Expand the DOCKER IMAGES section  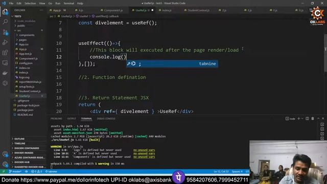pyautogui.click(x=24, y=153)
